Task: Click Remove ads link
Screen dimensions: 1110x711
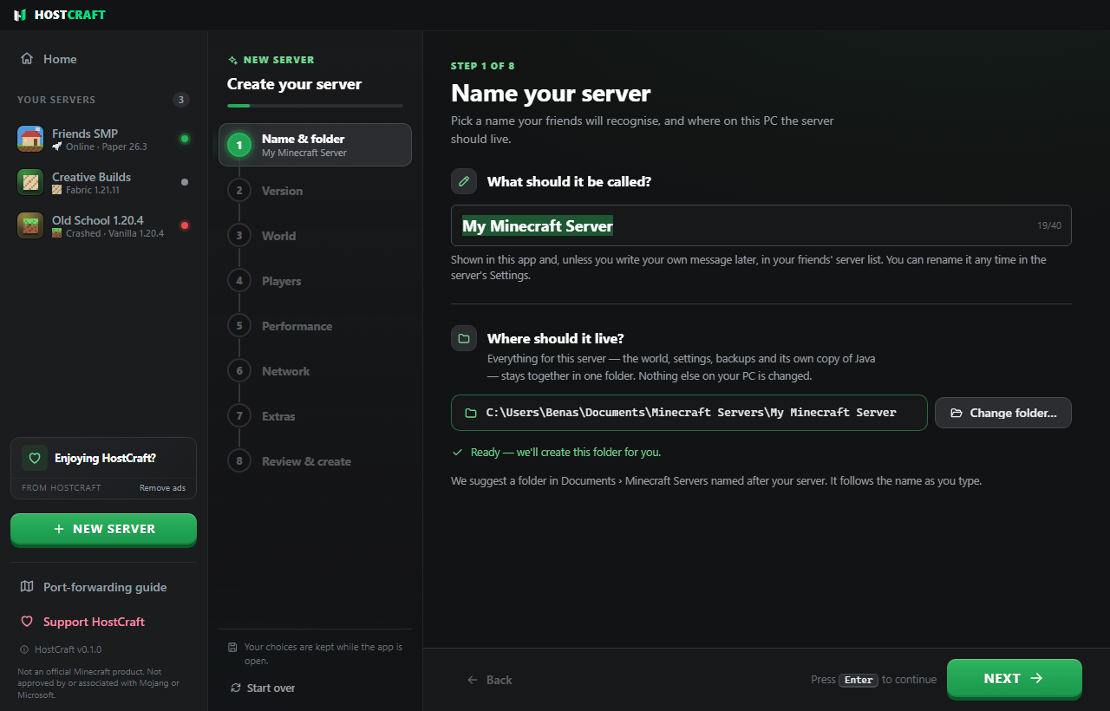Action: pos(162,488)
